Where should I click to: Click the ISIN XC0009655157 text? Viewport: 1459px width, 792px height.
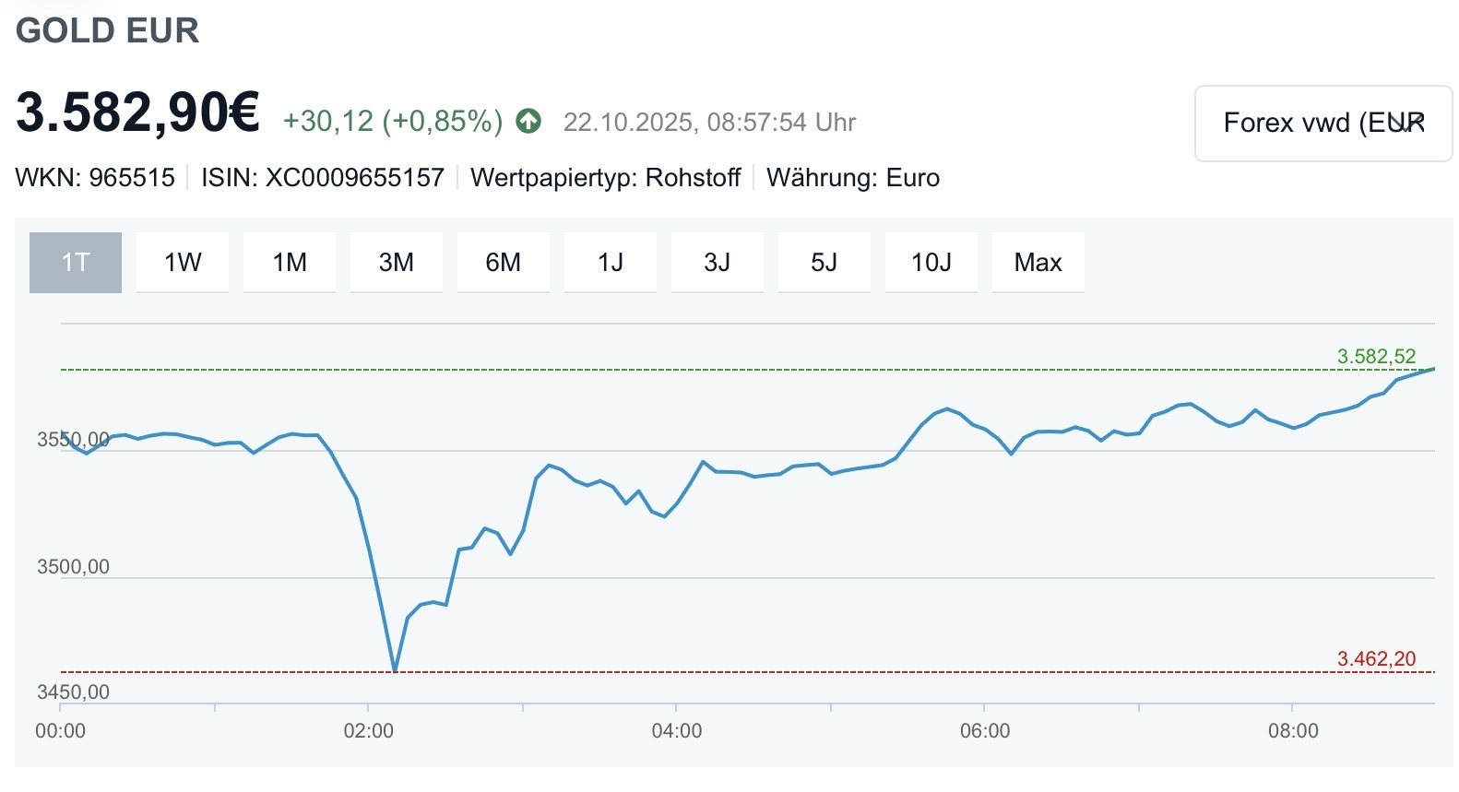click(x=323, y=178)
